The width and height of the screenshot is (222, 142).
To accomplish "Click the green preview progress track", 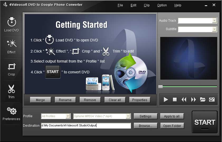I will (x=190, y=87).
